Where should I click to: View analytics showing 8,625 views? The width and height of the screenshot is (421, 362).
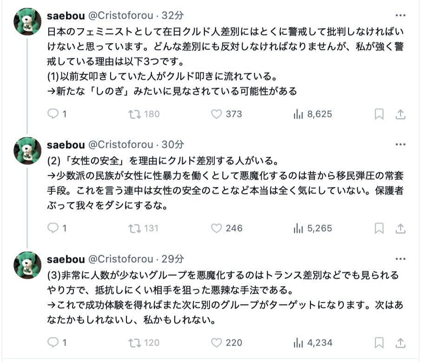point(298,114)
